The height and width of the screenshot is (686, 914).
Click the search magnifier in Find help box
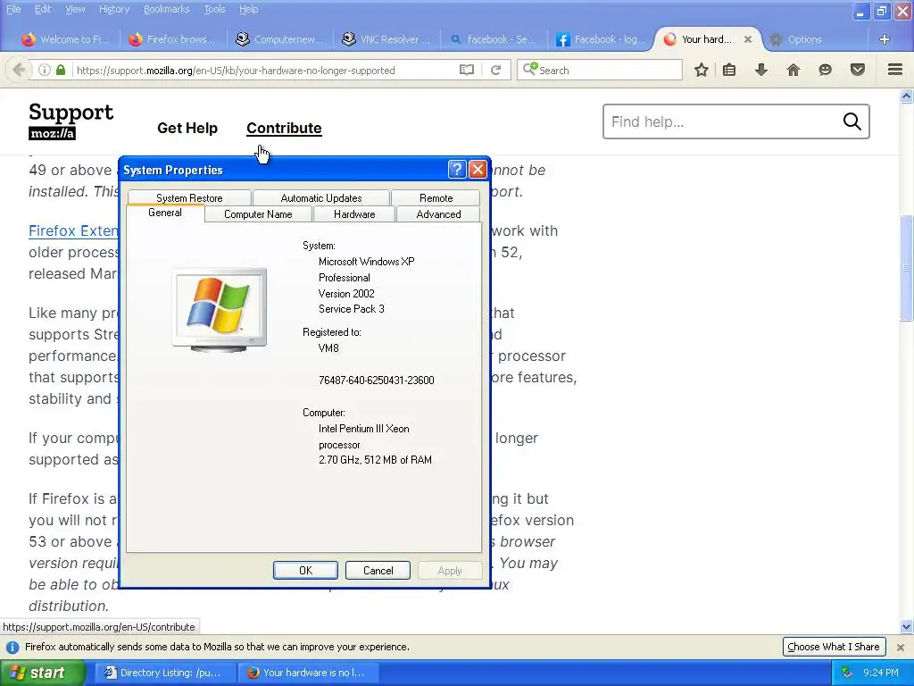[x=852, y=121]
